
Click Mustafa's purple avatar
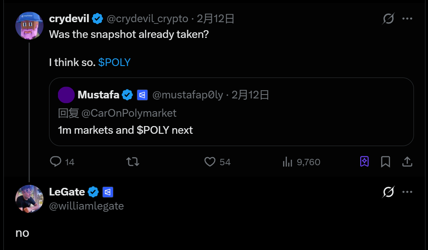[x=66, y=95]
